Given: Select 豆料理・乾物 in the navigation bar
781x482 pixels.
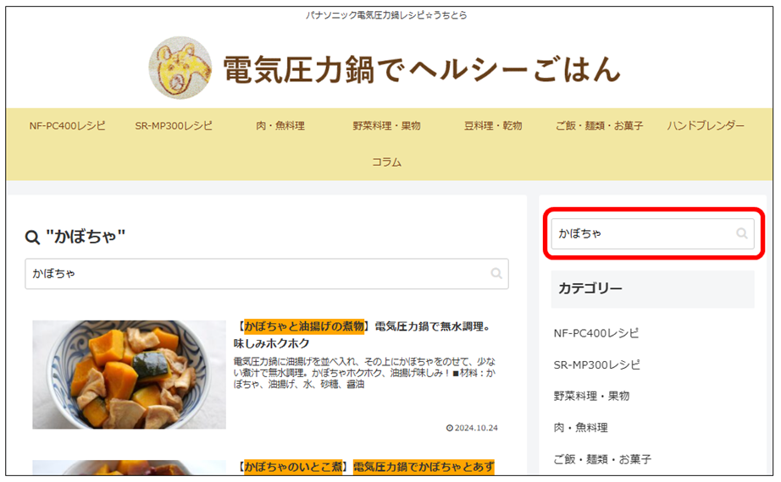Looking at the screenshot, I should click(x=493, y=126).
